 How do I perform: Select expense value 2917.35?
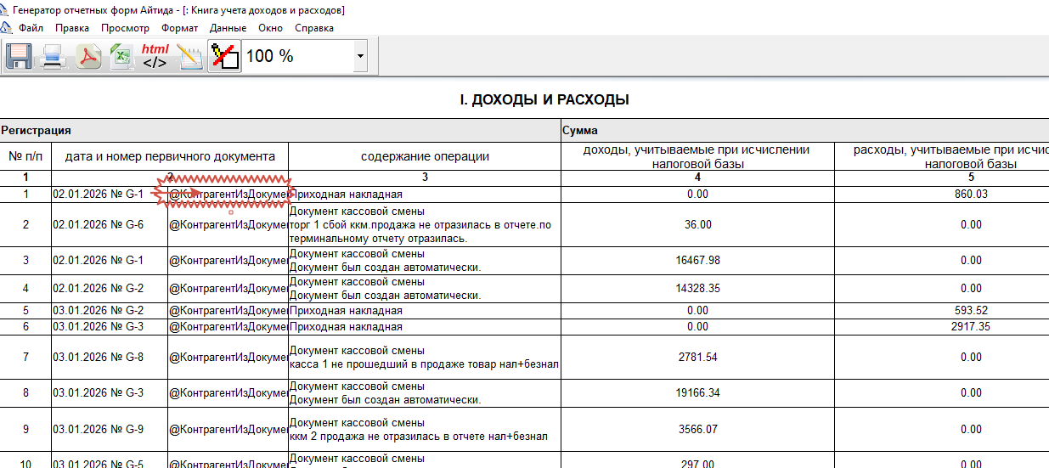click(971, 327)
